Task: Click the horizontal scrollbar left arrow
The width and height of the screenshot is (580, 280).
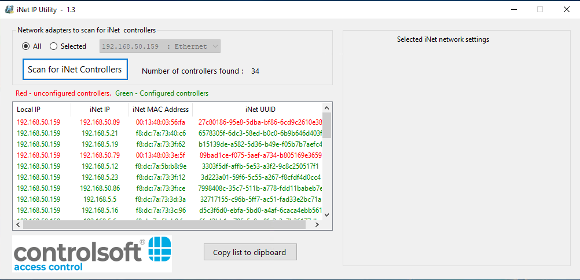Action: (17, 225)
